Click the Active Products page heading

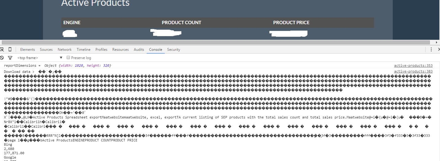[x=95, y=3]
